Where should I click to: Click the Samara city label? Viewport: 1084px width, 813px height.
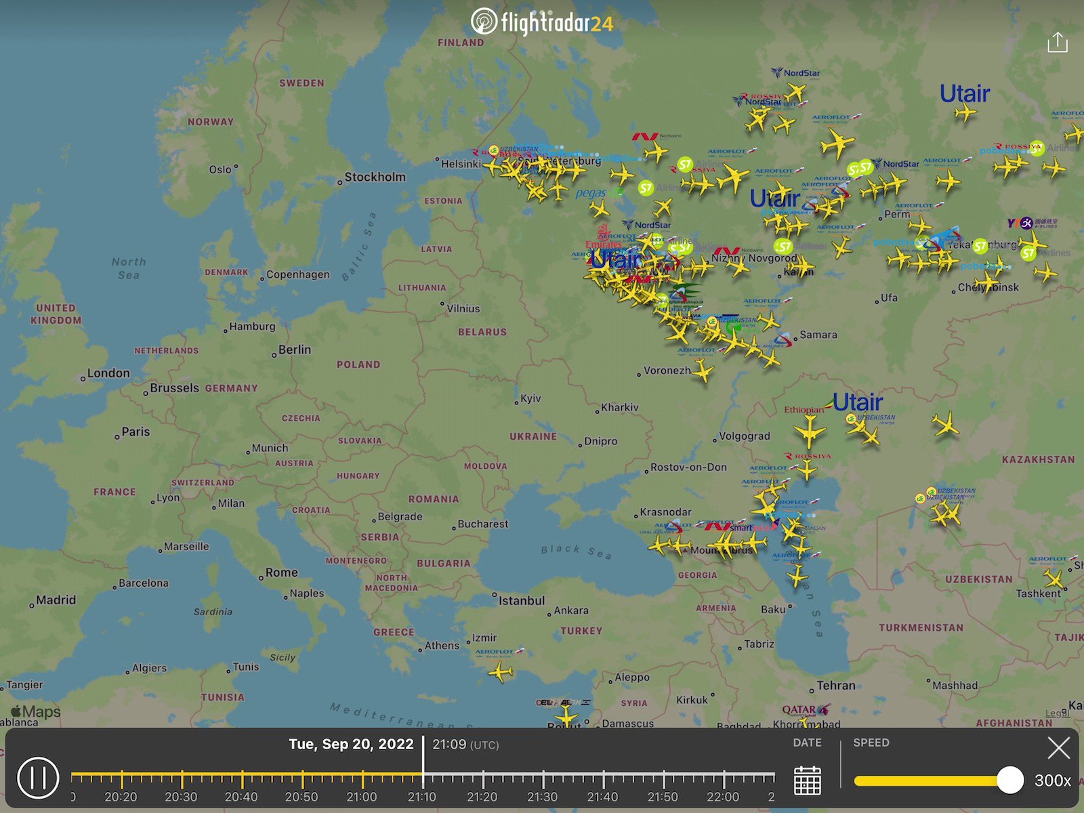(818, 335)
